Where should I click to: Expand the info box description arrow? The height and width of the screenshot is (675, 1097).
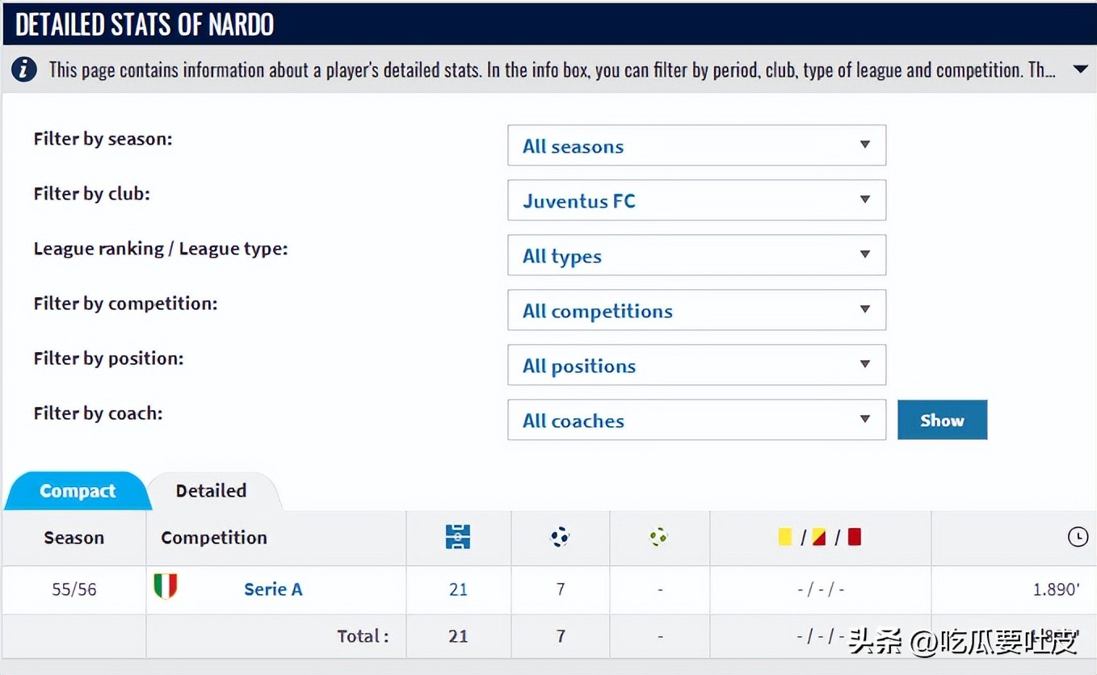[x=1080, y=69]
